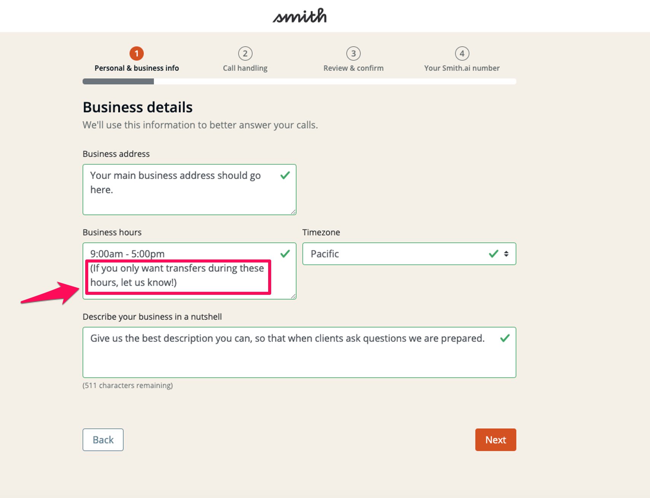Click the onboarding progress bar

tap(299, 81)
